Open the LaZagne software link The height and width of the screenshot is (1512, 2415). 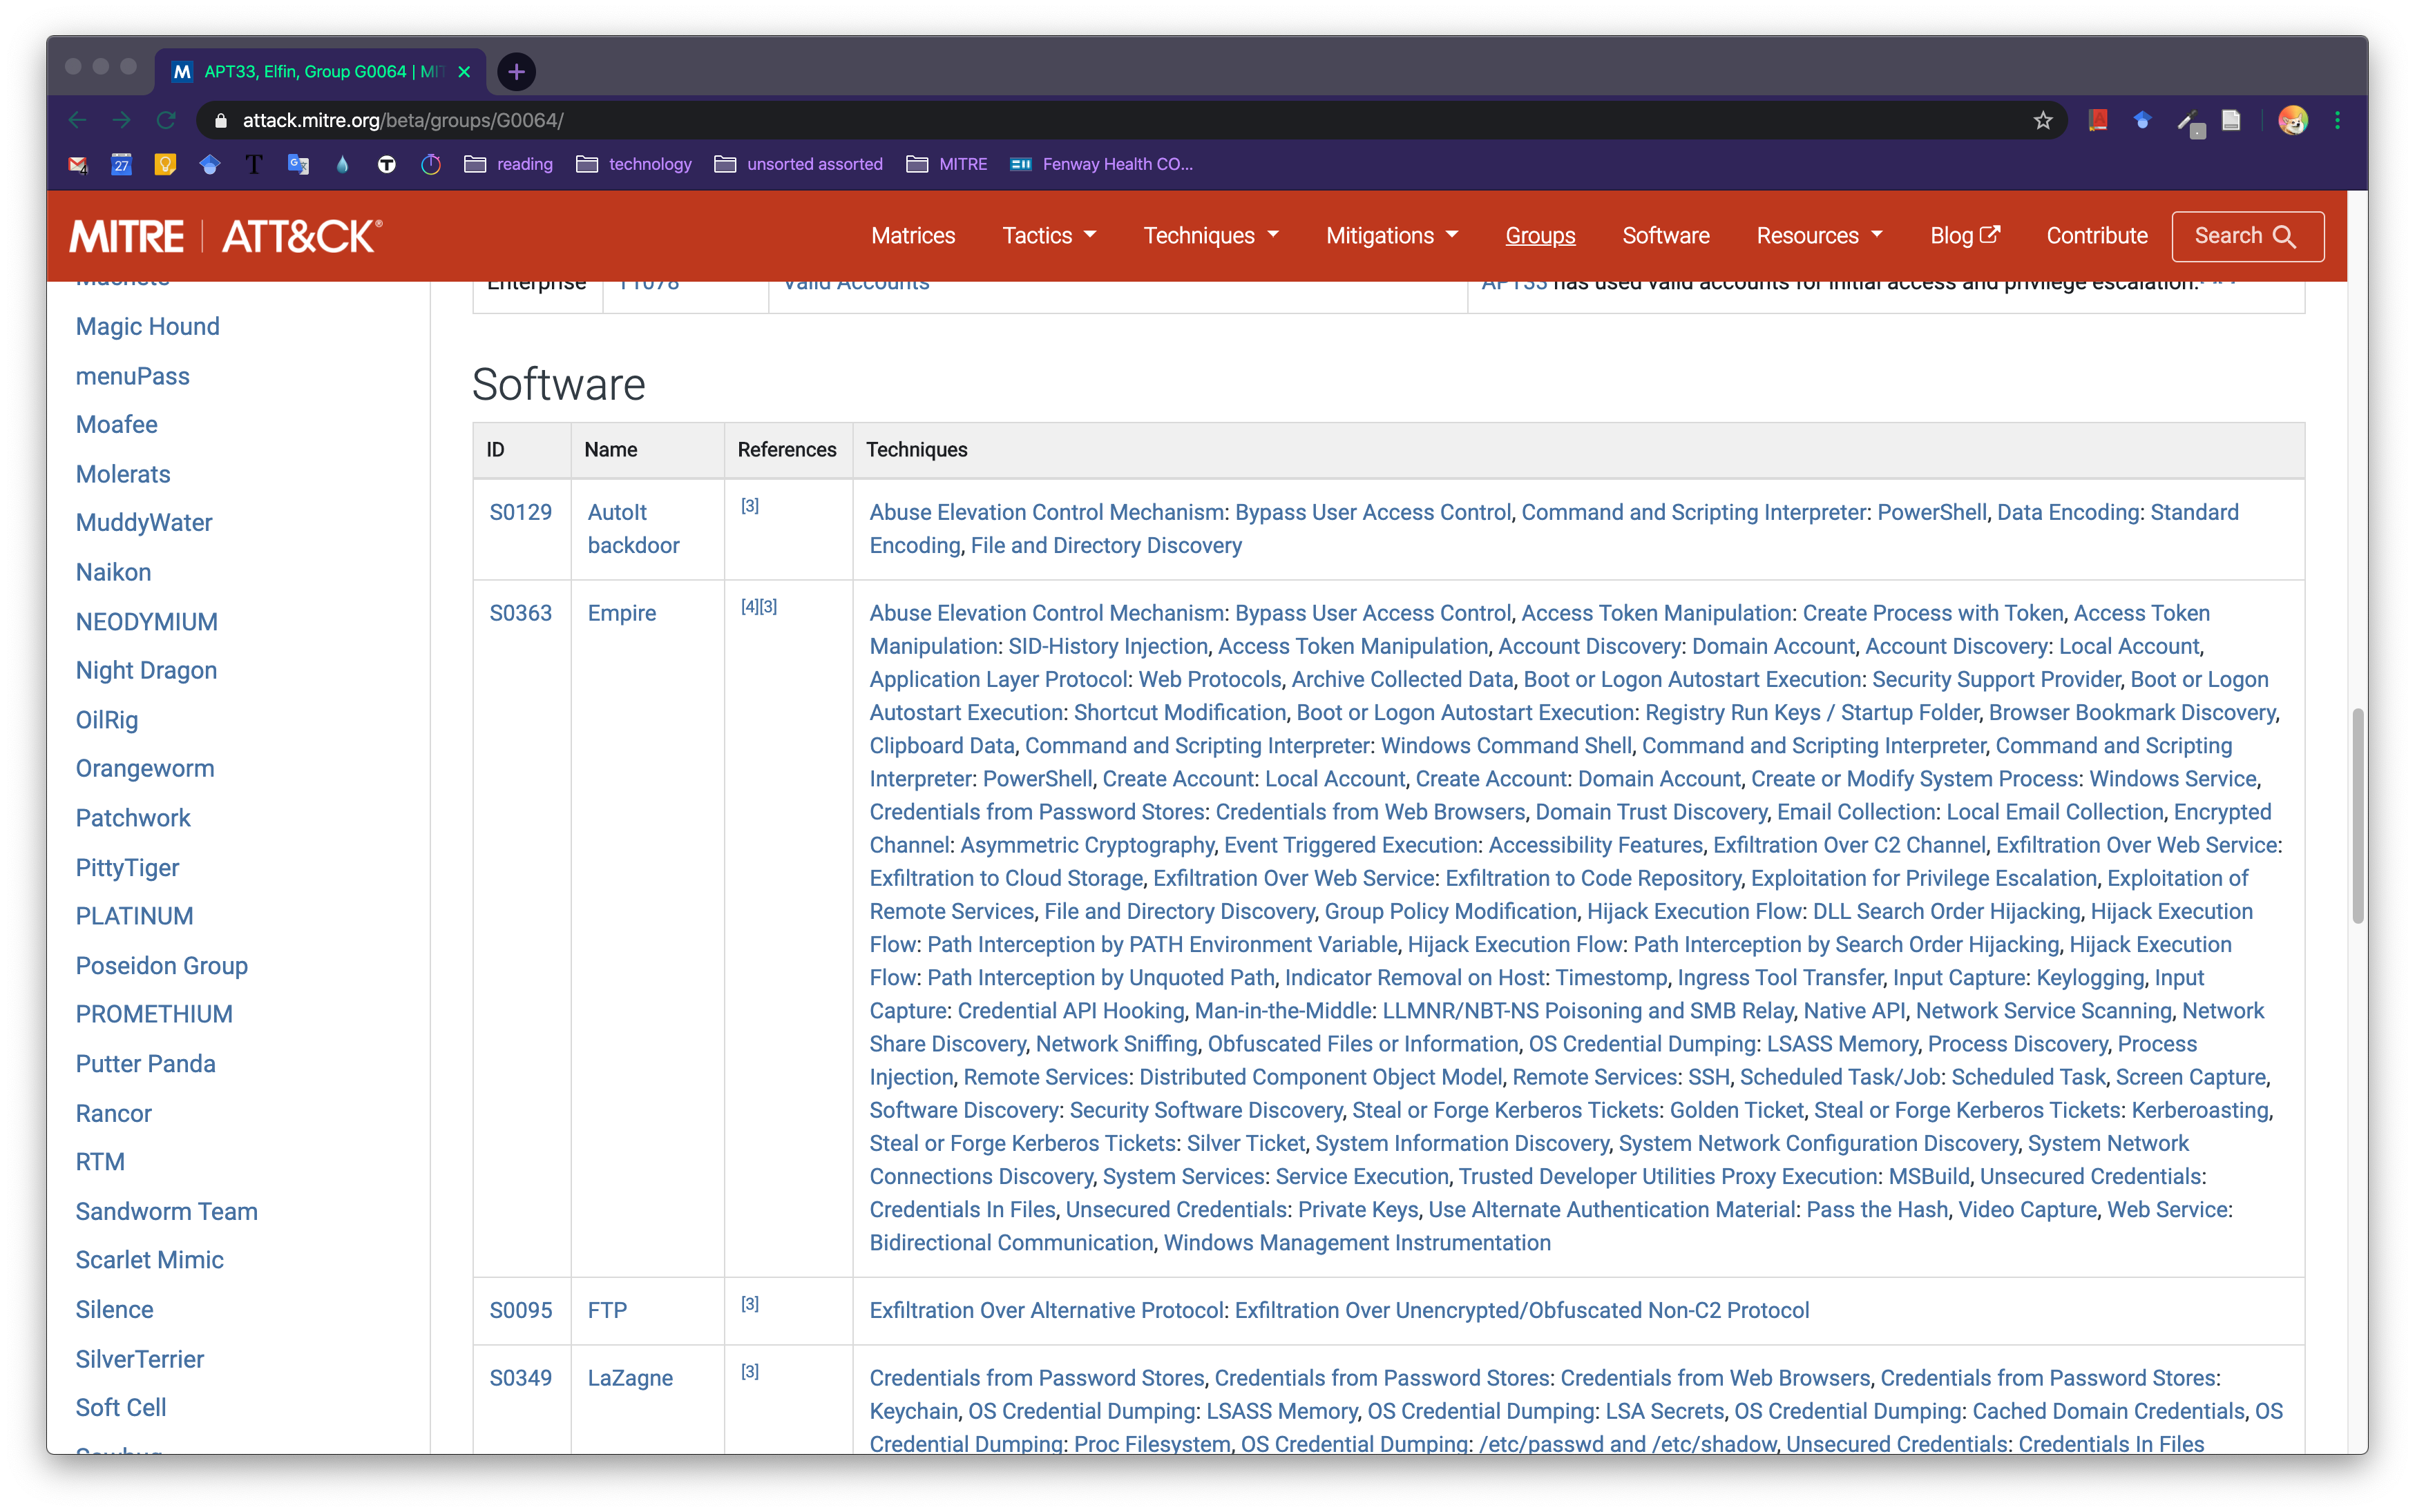pyautogui.click(x=629, y=1378)
